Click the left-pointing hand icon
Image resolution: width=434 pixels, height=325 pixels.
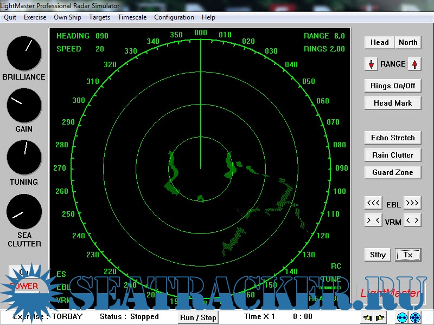click(x=368, y=317)
